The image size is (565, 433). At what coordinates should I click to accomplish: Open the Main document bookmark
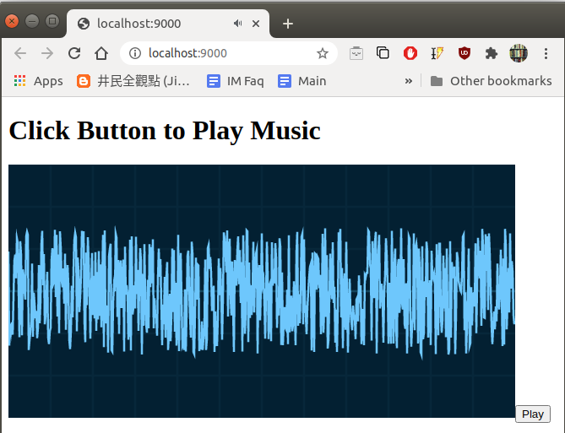tap(302, 81)
